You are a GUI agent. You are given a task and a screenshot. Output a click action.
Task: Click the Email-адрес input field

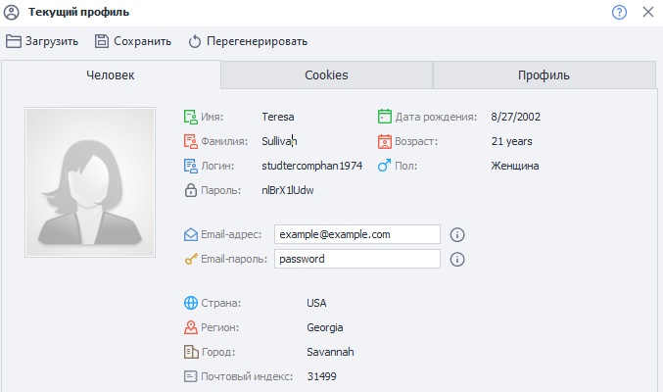coord(356,235)
